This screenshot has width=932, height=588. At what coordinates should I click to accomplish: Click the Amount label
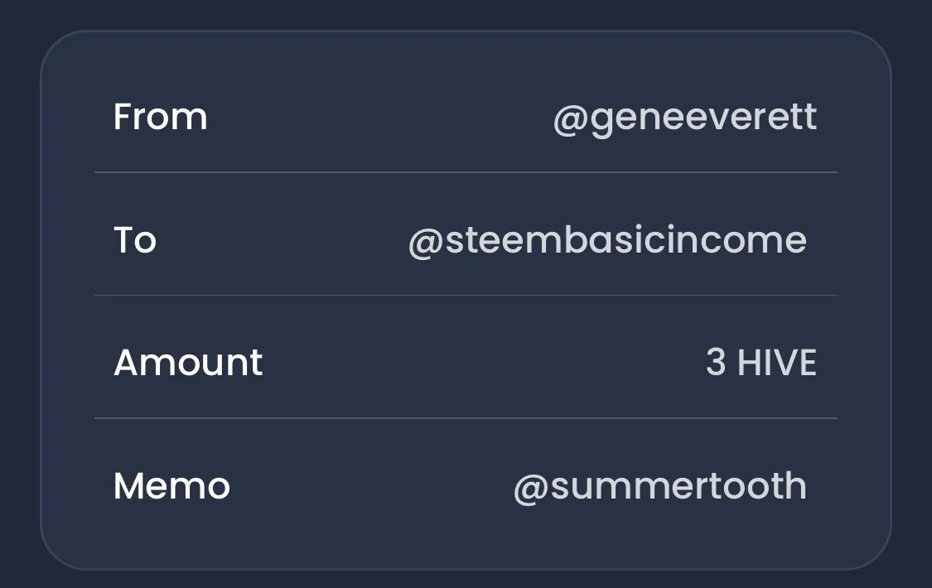click(188, 362)
